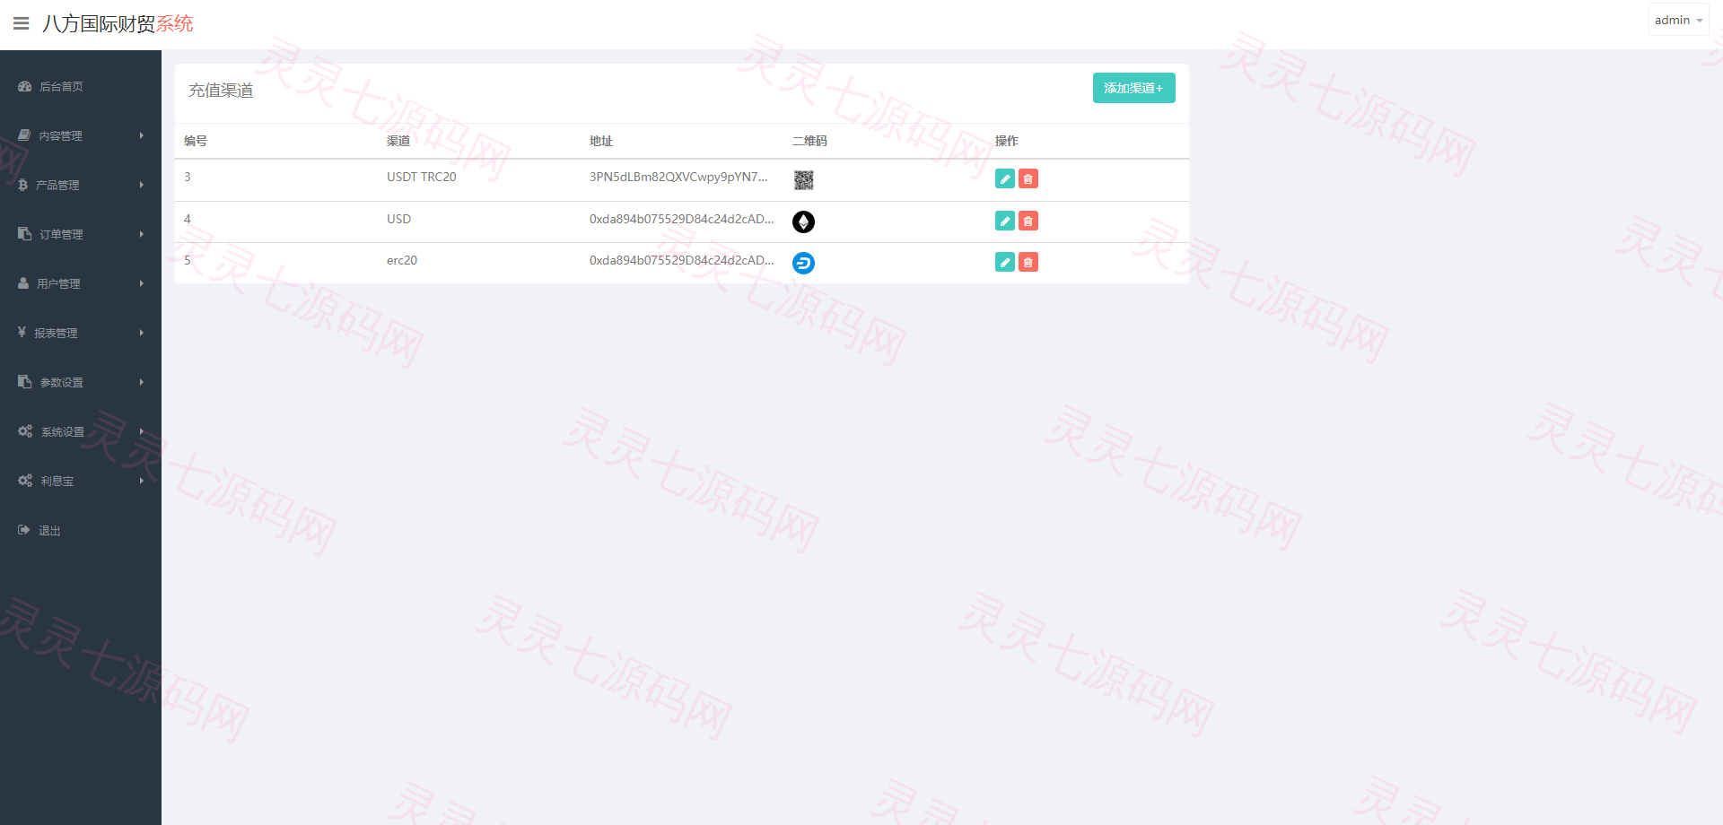
Task: Click the book icon beside 内容管理
Action: [x=24, y=135]
